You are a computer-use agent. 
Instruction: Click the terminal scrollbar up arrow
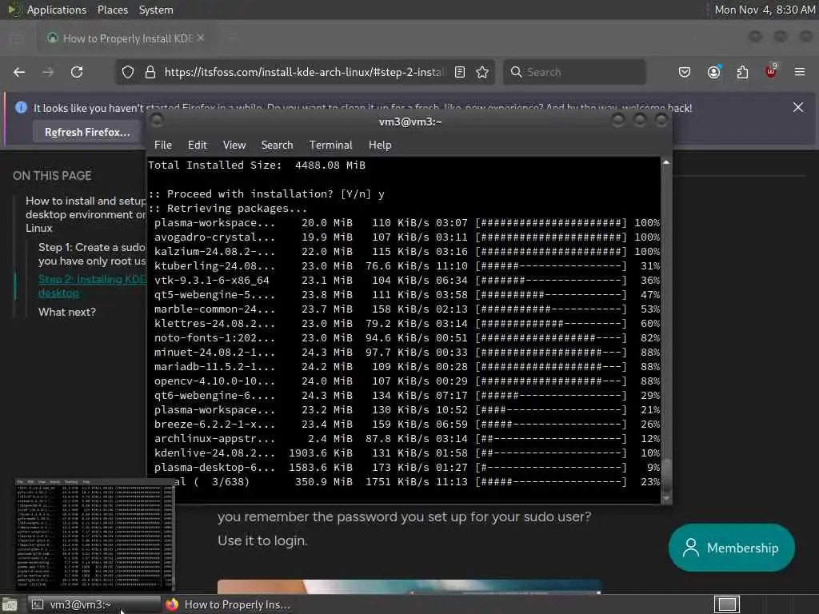pos(666,162)
